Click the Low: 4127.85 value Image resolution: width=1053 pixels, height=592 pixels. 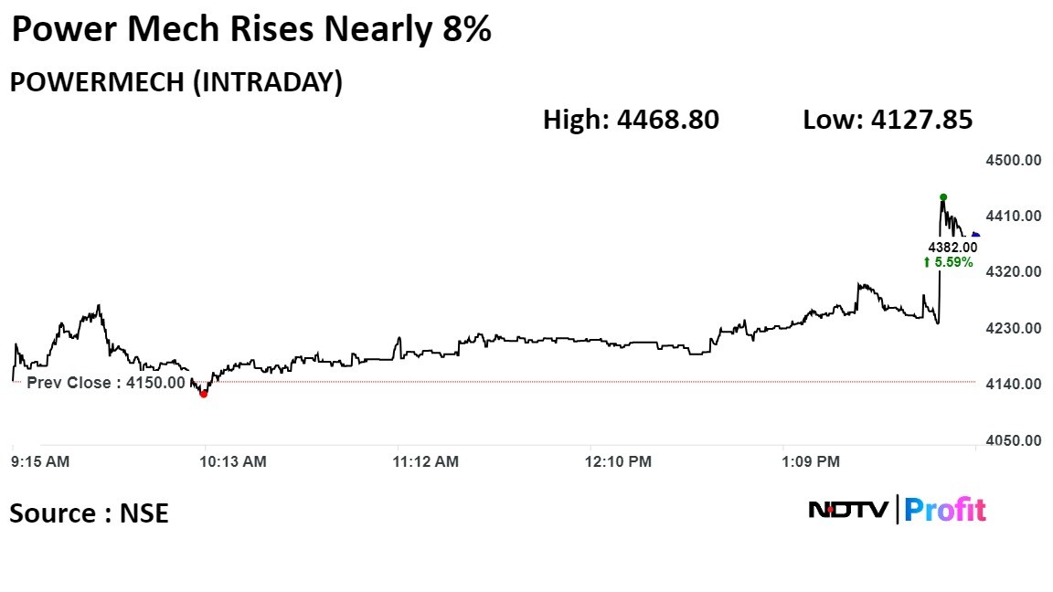(x=887, y=120)
